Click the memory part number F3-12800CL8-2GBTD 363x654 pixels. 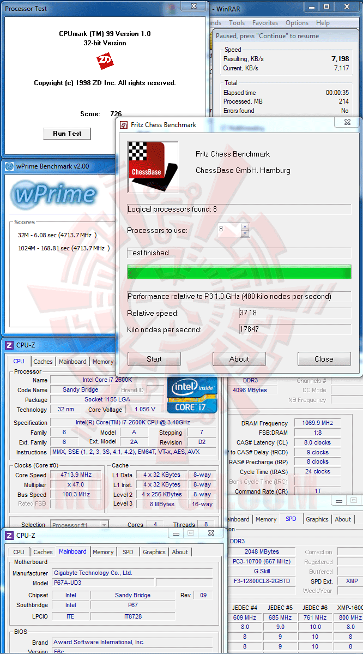pos(261,581)
